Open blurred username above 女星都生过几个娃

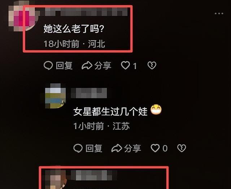(x=89, y=93)
